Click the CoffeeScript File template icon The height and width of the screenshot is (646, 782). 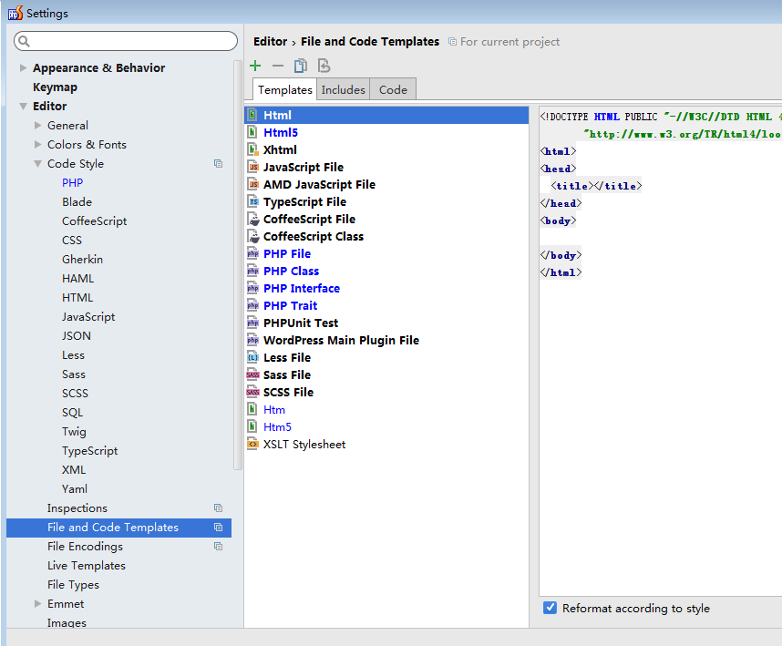click(253, 220)
